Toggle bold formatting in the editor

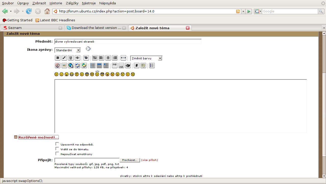(x=58, y=58)
